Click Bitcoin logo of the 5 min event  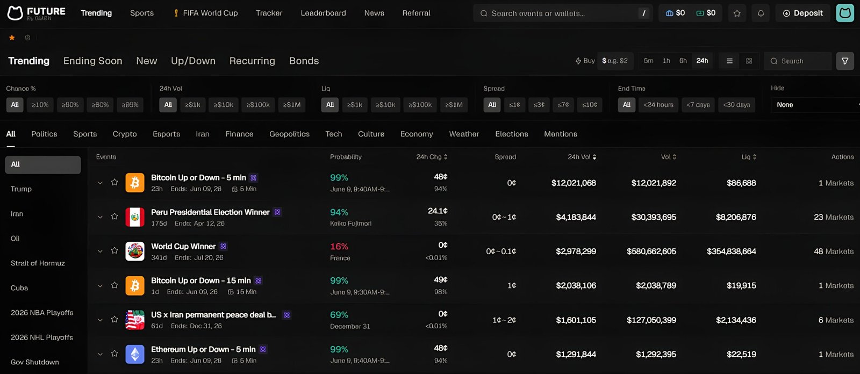(x=135, y=183)
